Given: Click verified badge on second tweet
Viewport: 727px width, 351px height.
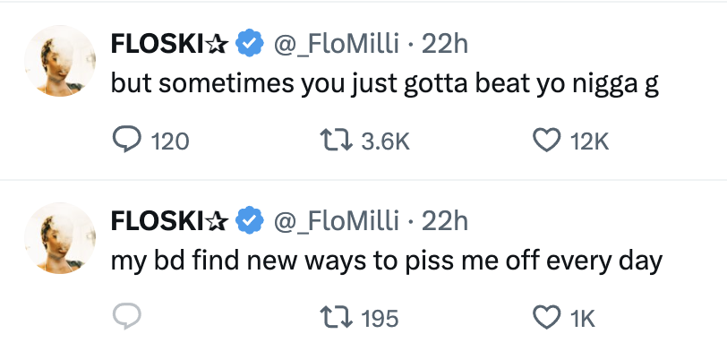Looking at the screenshot, I should tap(250, 220).
